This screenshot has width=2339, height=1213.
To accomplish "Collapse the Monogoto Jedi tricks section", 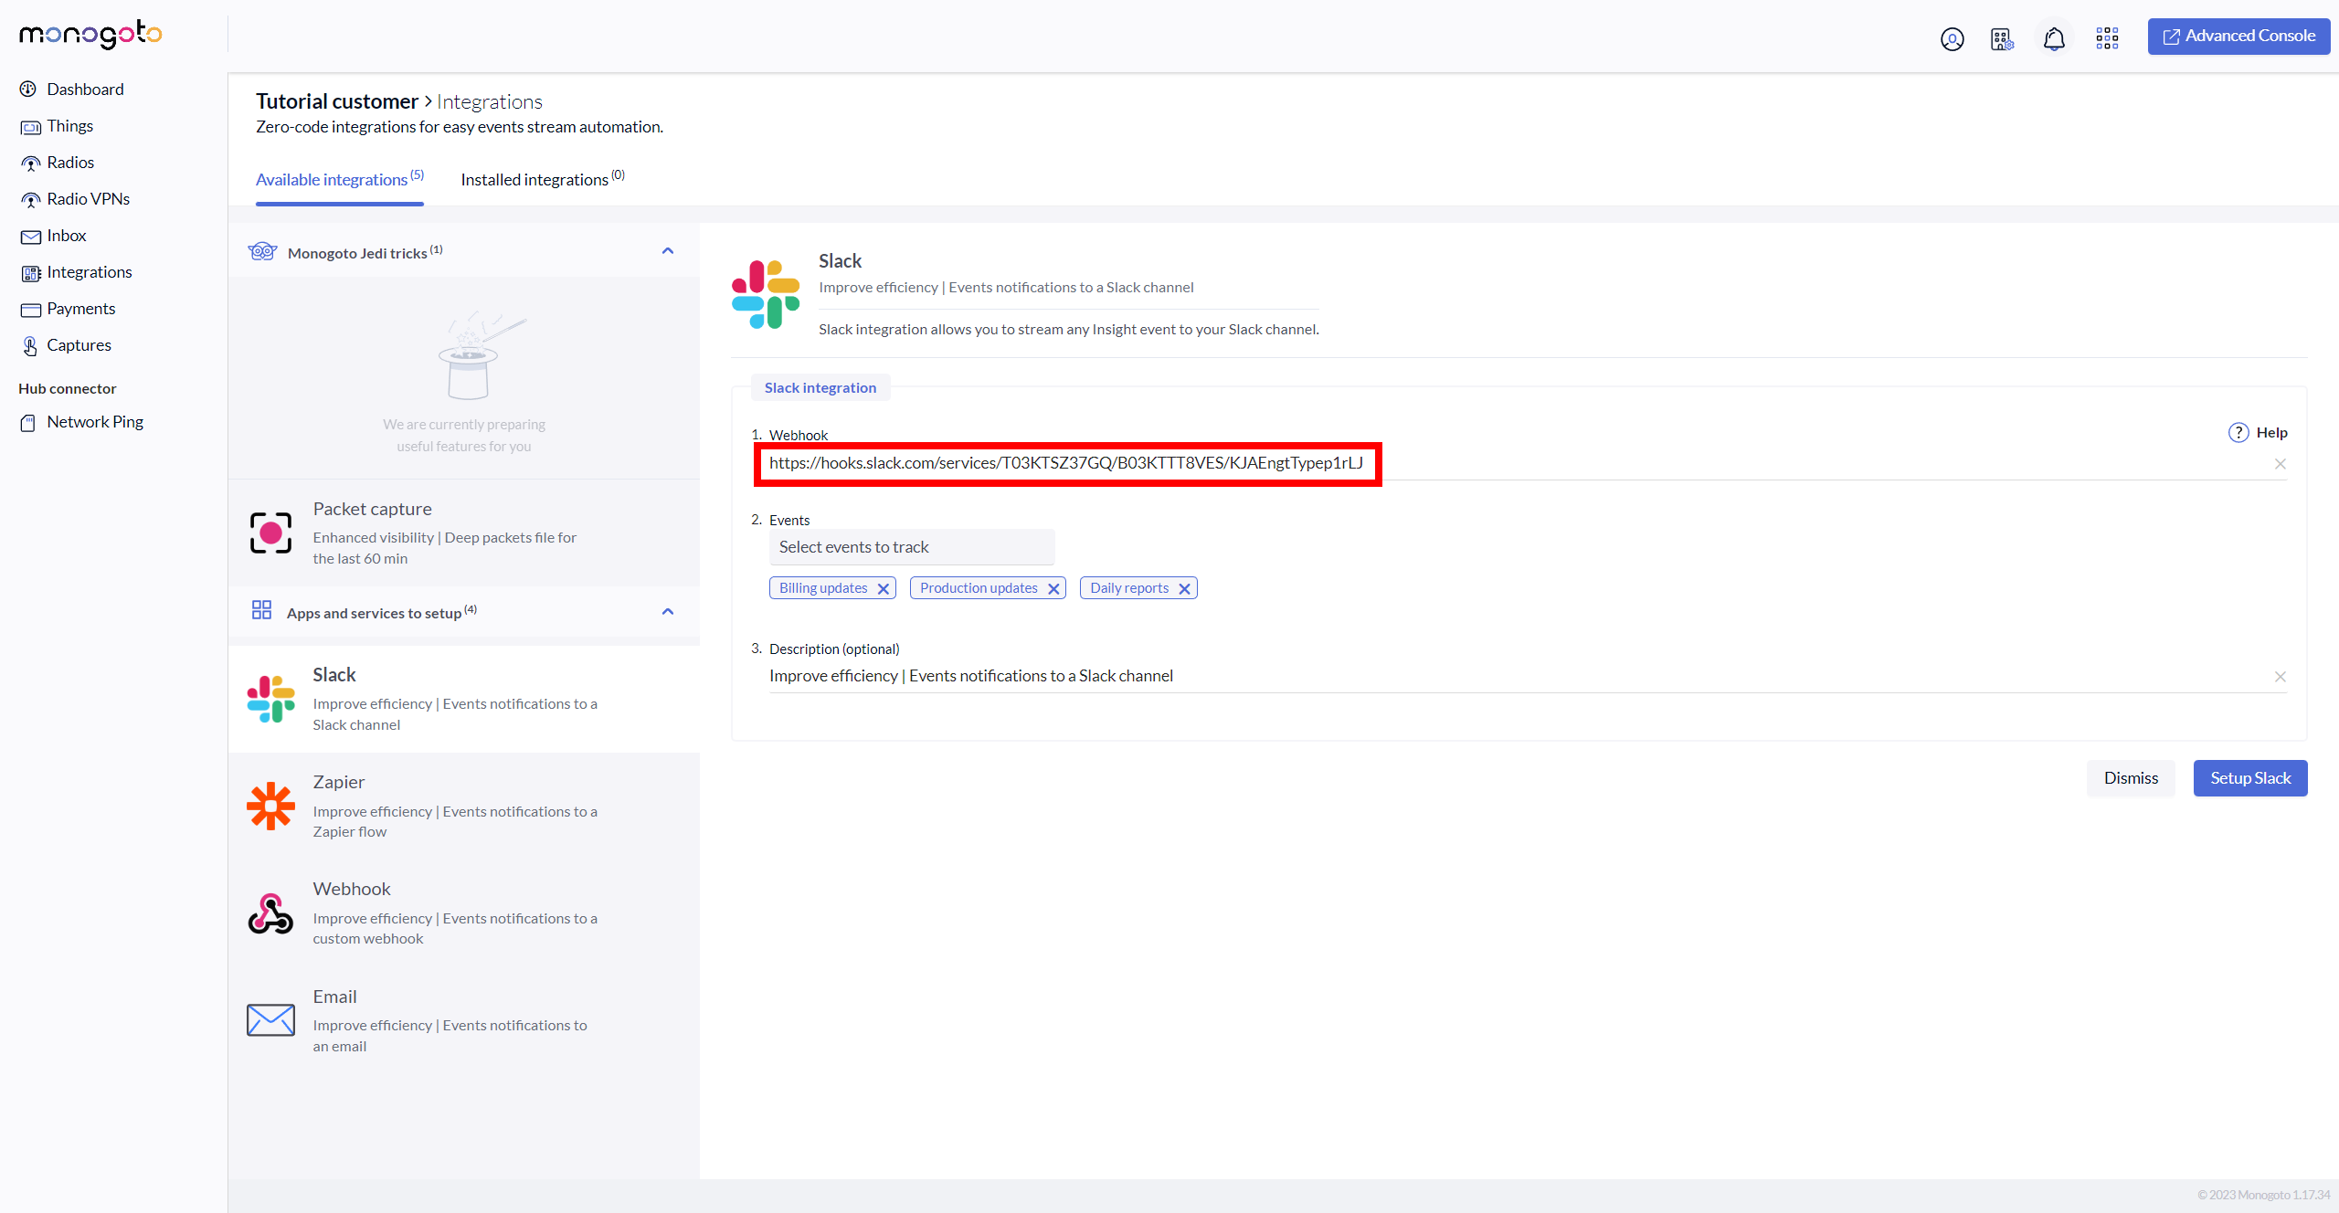I will click(x=668, y=251).
